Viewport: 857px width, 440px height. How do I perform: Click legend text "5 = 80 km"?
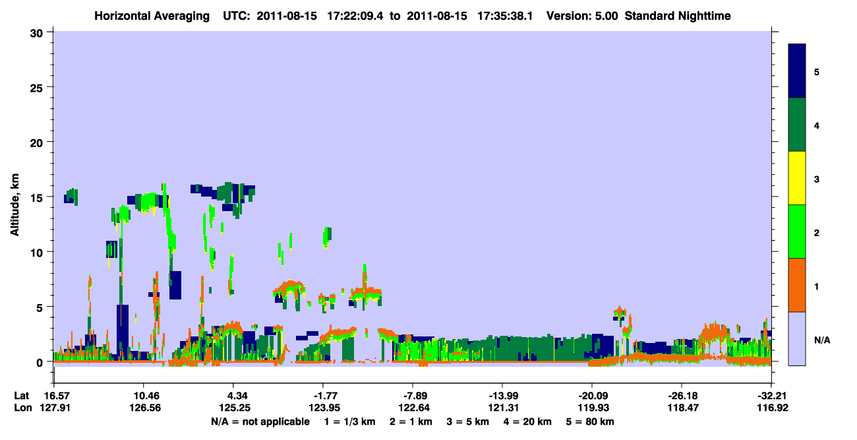pos(591,422)
